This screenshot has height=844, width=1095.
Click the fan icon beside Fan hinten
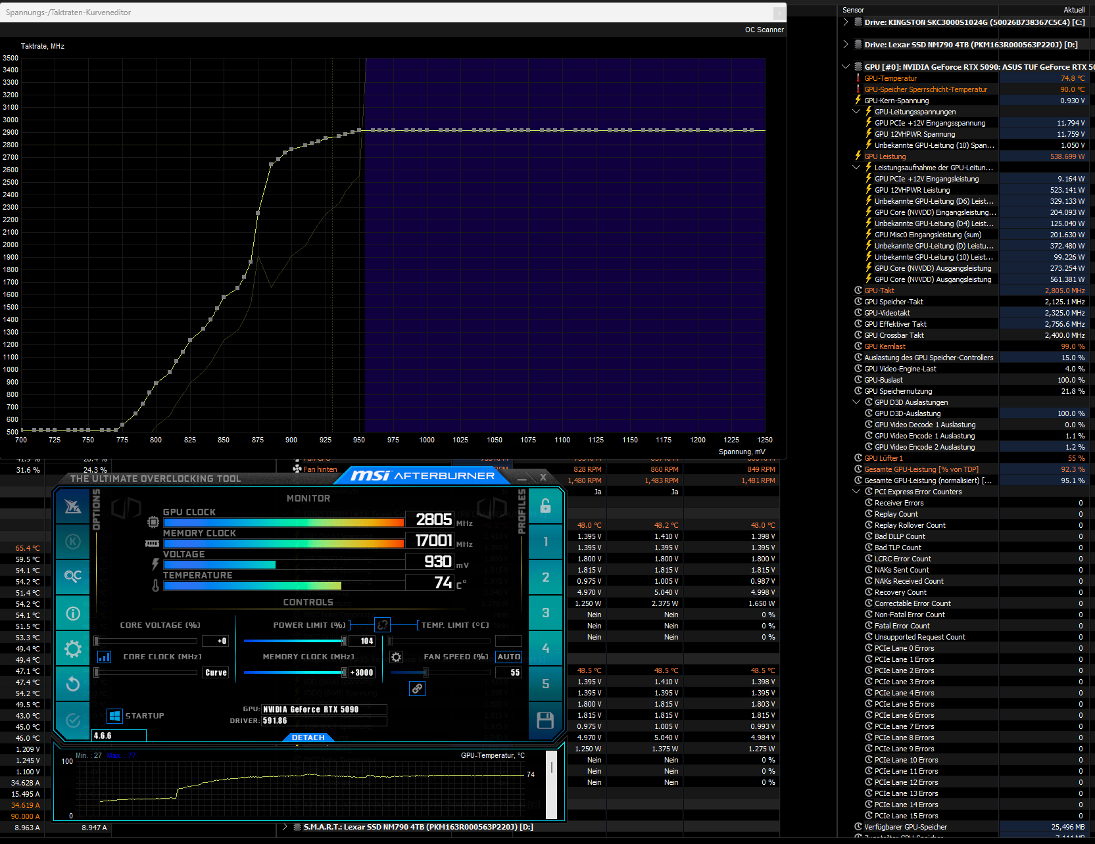(297, 469)
